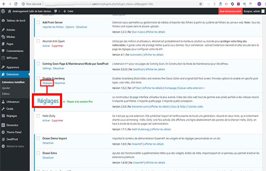This screenshot has height=171, width=266.
Task: Open Automattic author link
Action: pyautogui.click(x=136, y=55)
